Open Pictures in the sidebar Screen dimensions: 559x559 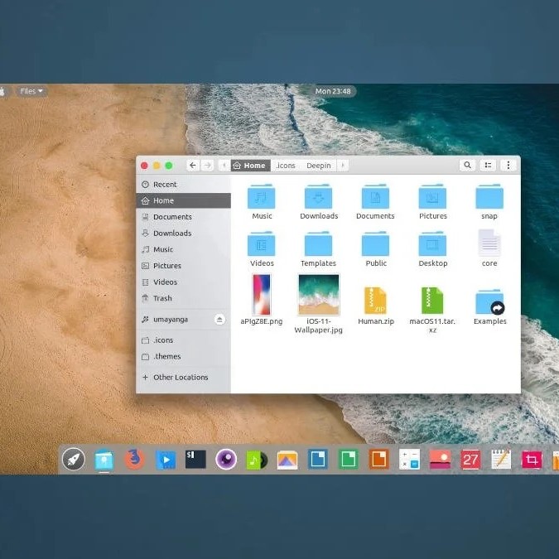pos(183,266)
